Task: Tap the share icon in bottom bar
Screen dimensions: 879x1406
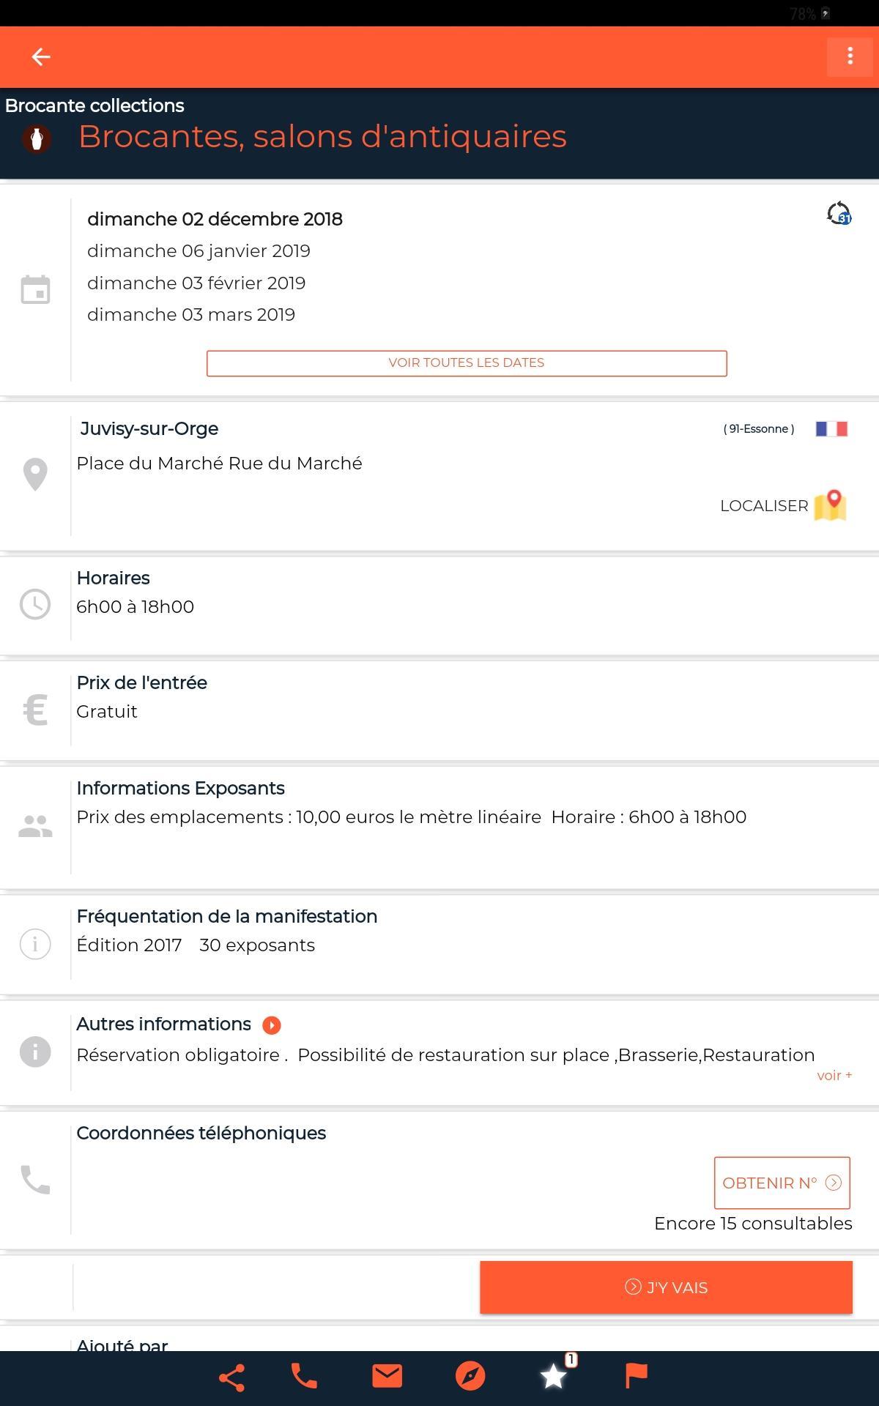Action: 232,1377
